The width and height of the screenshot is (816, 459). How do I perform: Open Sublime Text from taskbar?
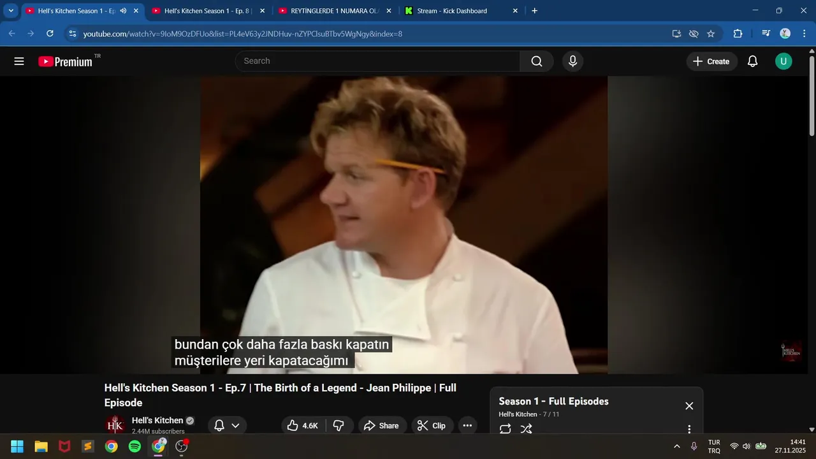point(88,446)
